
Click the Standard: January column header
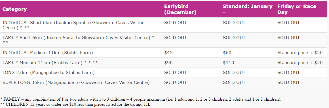[x=248, y=9]
